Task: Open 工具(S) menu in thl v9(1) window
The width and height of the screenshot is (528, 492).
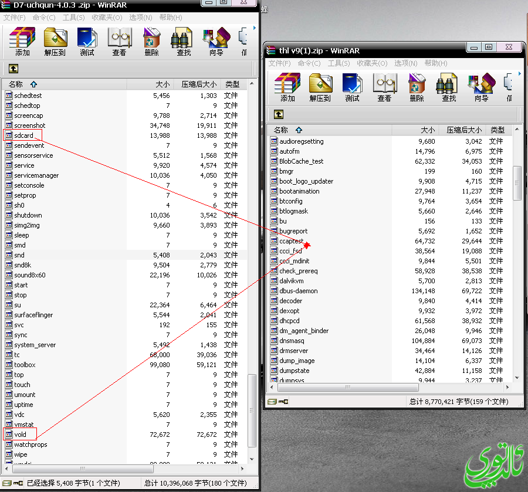Action: point(339,63)
